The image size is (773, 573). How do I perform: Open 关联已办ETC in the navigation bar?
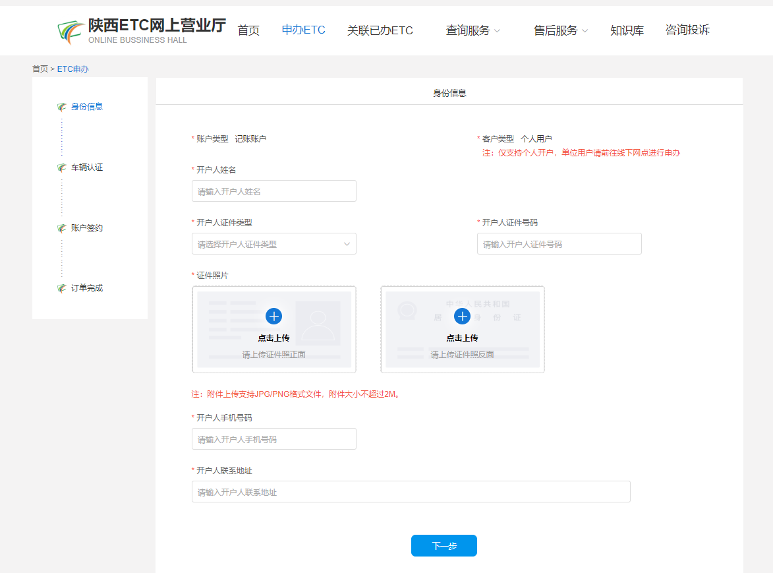[380, 30]
